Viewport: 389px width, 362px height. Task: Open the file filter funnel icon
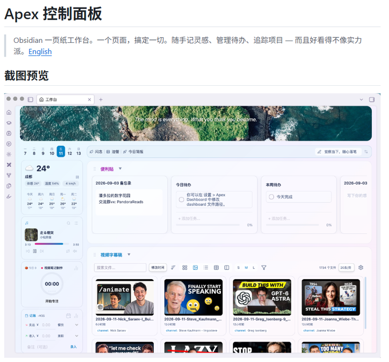pos(264,268)
